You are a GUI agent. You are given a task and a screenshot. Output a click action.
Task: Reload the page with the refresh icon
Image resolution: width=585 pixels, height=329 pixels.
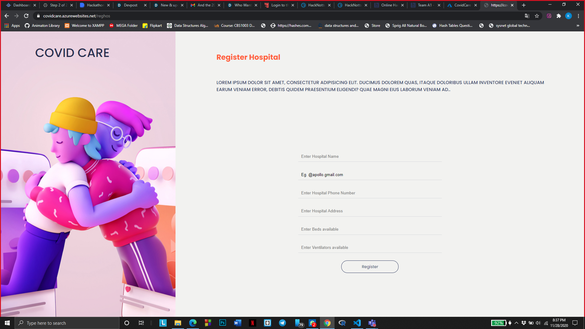coord(26,16)
